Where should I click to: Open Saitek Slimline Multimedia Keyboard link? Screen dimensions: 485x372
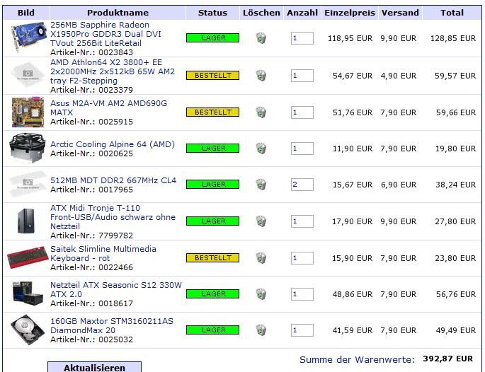click(x=103, y=254)
